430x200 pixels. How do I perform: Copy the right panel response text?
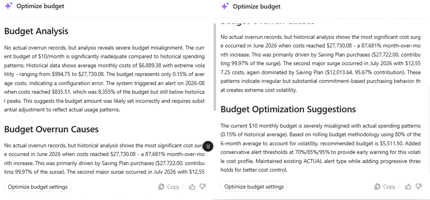(385, 187)
